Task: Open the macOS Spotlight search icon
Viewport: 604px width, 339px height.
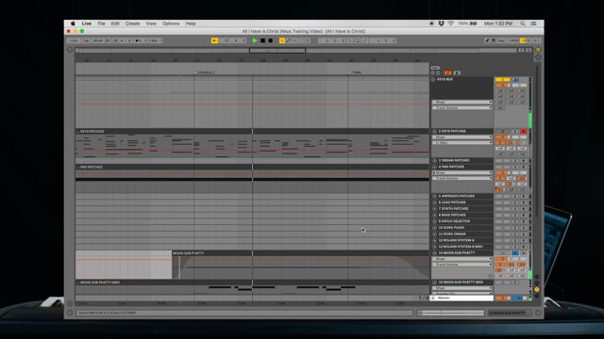Action: coord(523,24)
